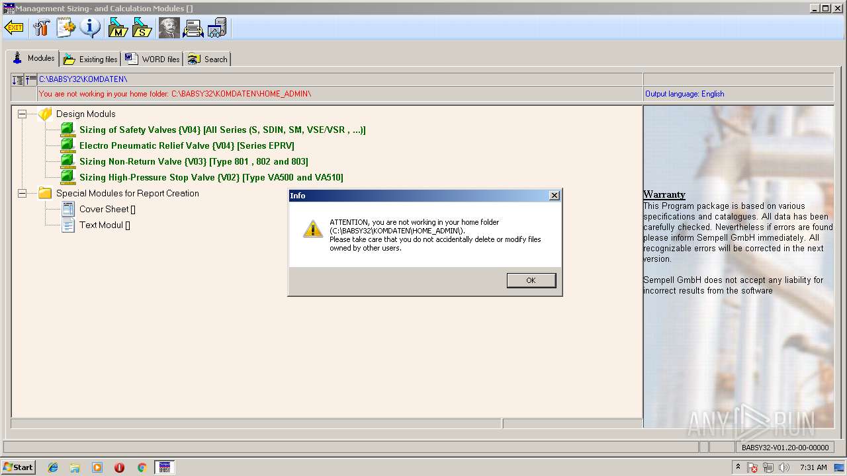
Task: Click the document icon beside Text Modul
Action: [x=68, y=225]
